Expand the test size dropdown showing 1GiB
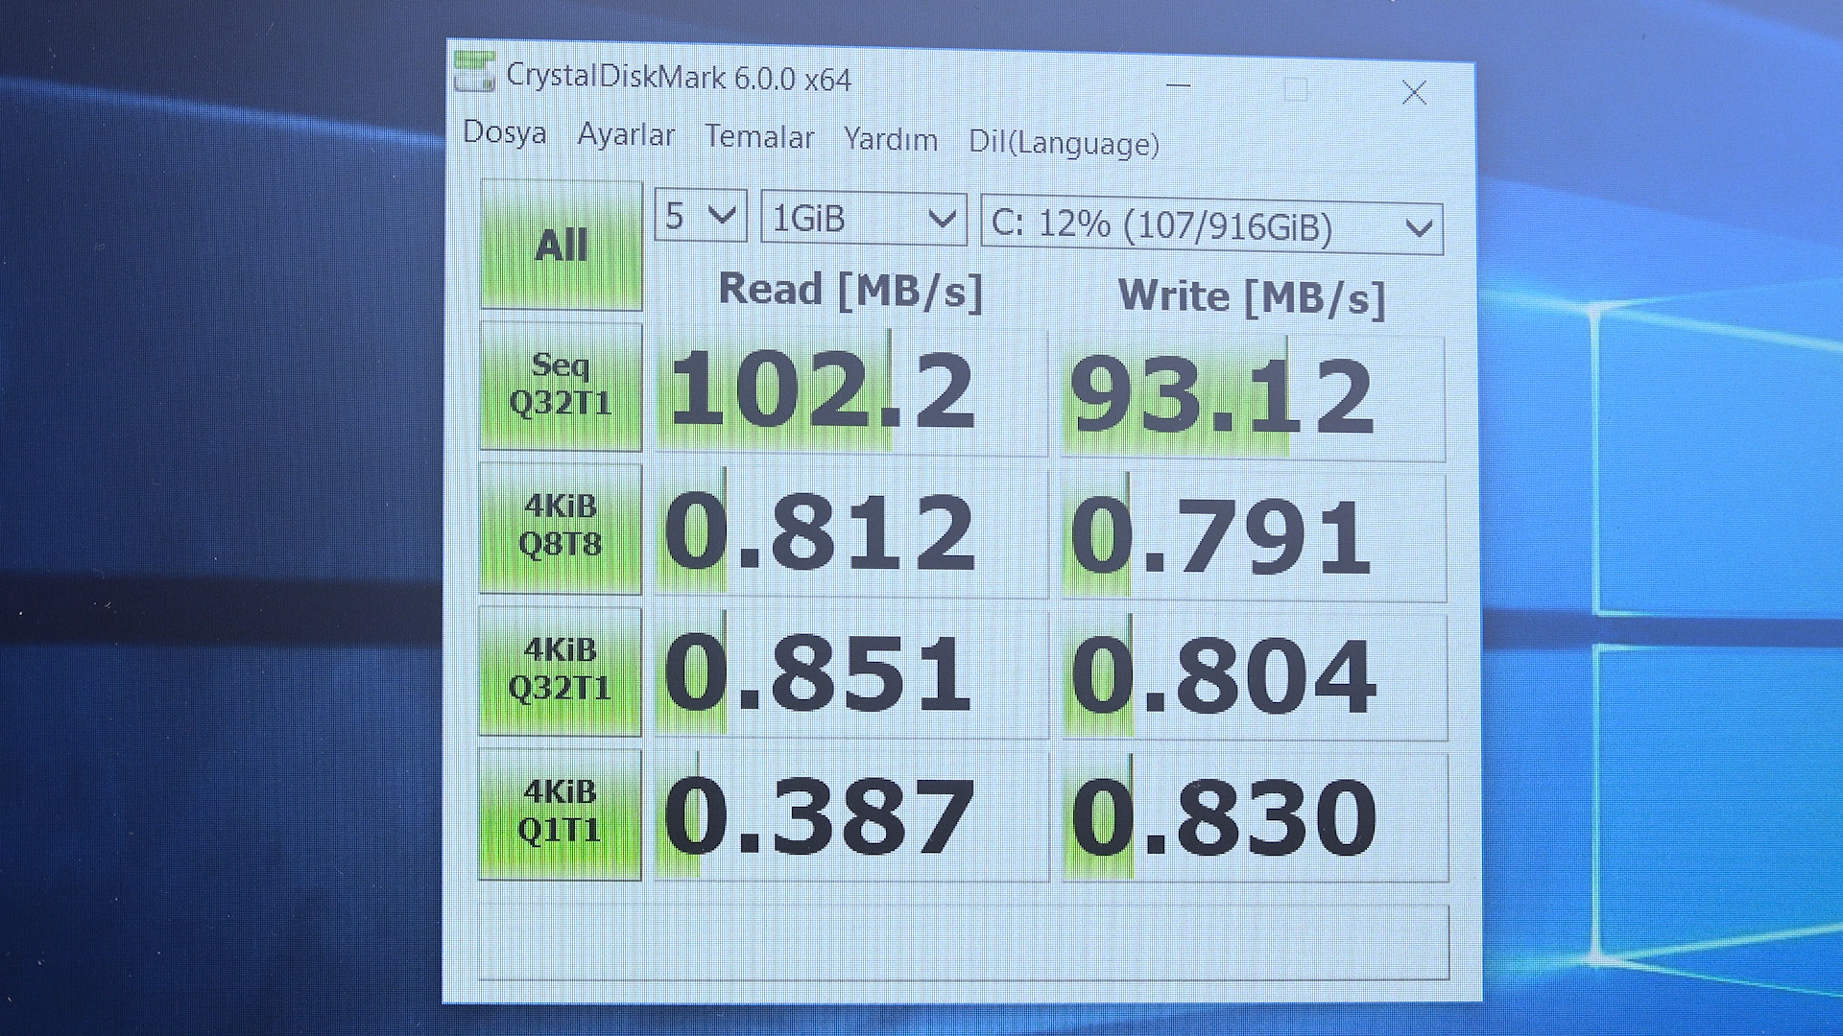This screenshot has width=1843, height=1036. click(x=863, y=219)
